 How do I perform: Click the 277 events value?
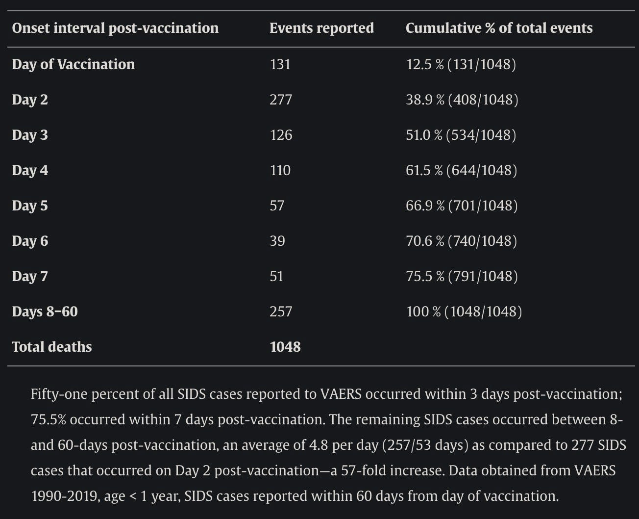point(280,100)
